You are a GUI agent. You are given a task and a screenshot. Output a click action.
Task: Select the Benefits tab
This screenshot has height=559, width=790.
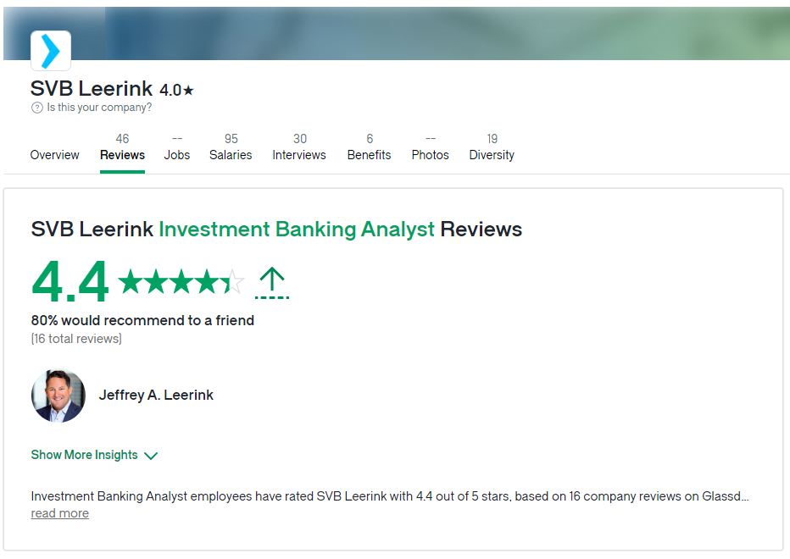(369, 155)
